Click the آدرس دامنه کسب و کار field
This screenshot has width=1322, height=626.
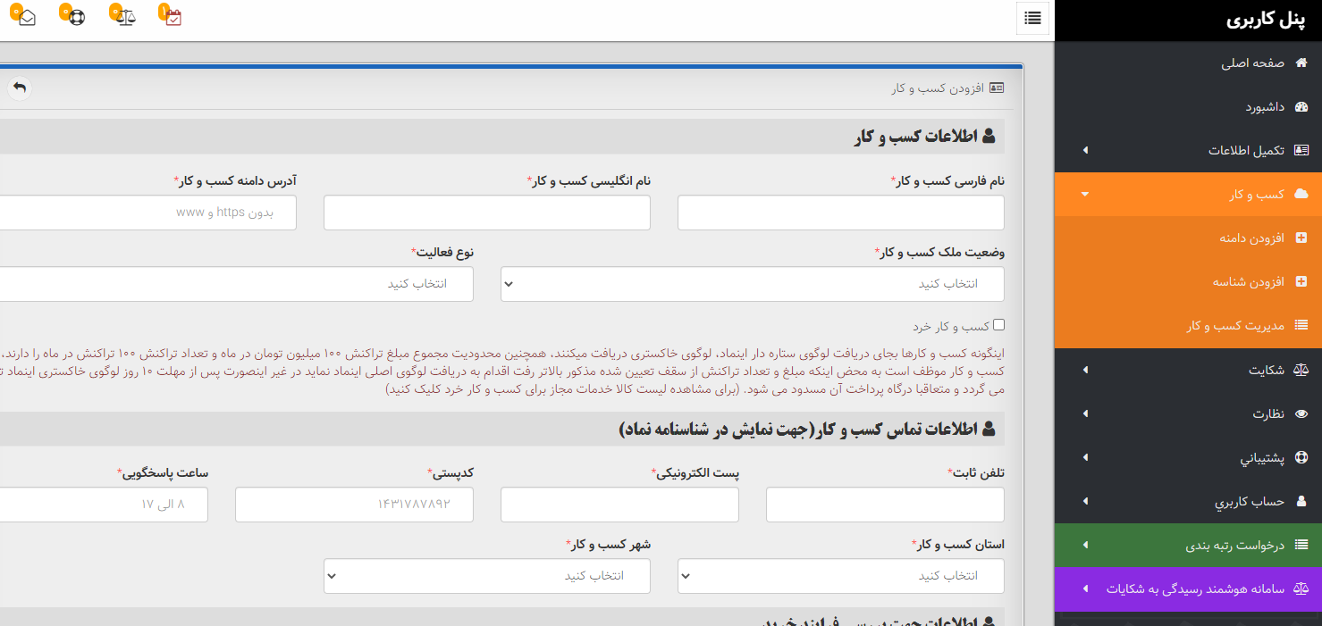tap(147, 213)
